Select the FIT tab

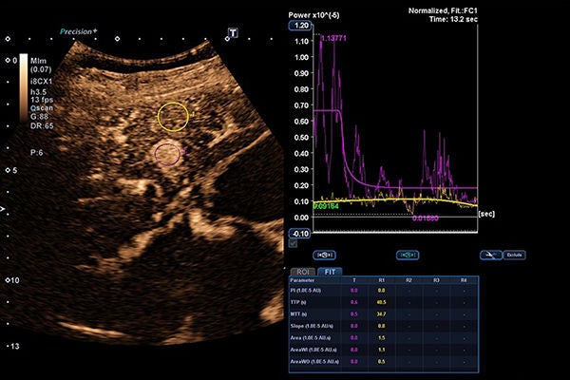(x=330, y=272)
